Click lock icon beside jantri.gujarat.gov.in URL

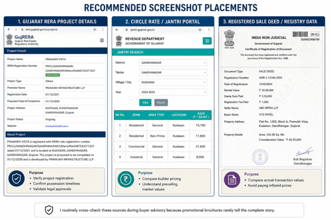(127, 30)
